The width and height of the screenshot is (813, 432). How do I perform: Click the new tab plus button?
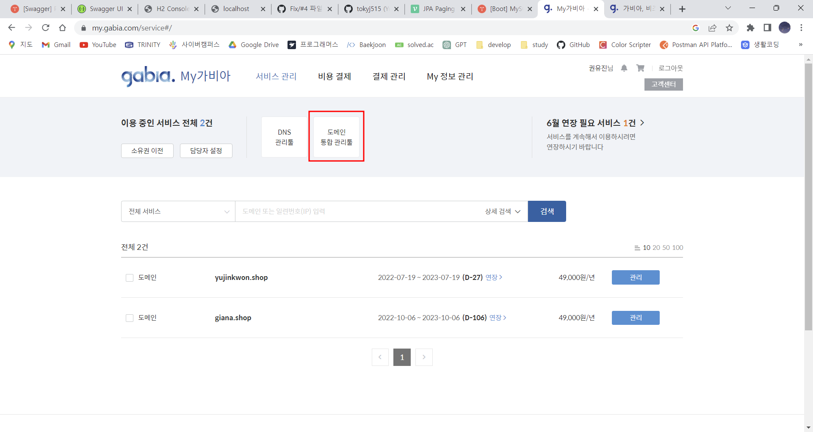682,9
